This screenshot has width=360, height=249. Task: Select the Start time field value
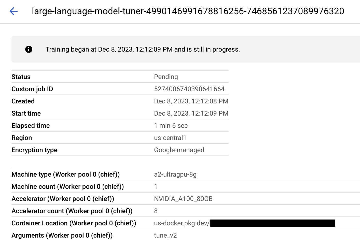click(x=191, y=113)
